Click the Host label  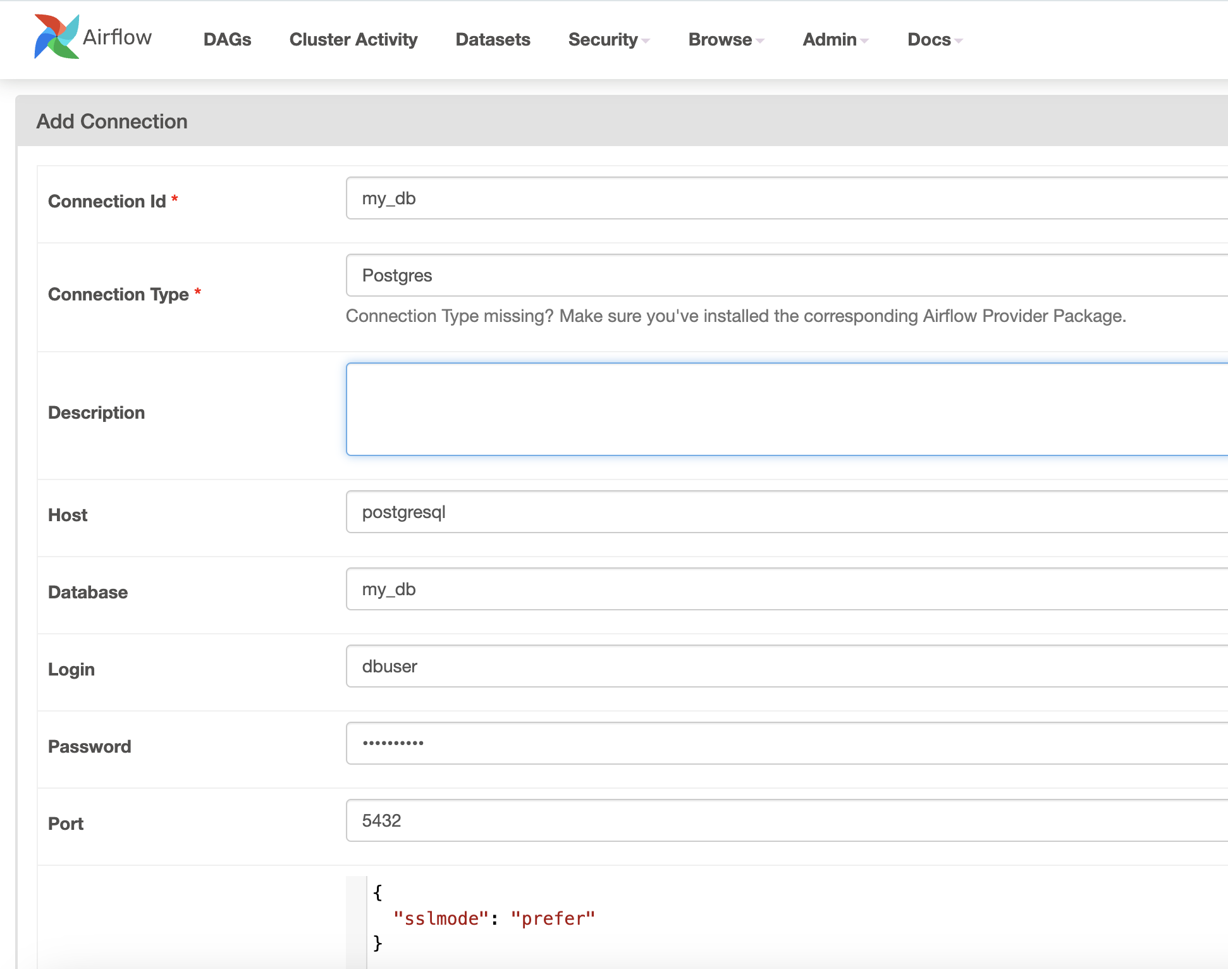click(68, 515)
